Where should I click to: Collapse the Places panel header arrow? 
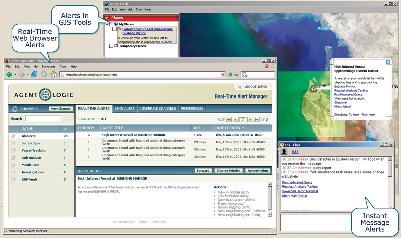[107, 18]
